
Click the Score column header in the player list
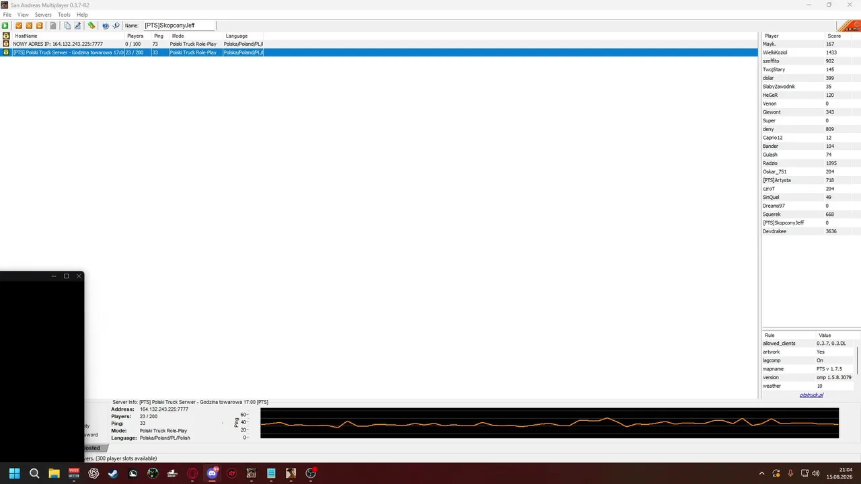(842, 36)
